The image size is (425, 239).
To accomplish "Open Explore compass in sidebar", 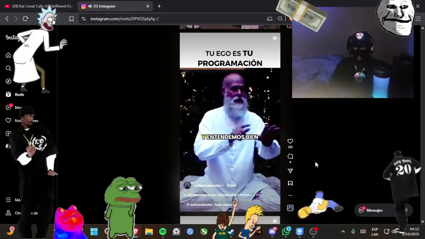I will coord(8,81).
